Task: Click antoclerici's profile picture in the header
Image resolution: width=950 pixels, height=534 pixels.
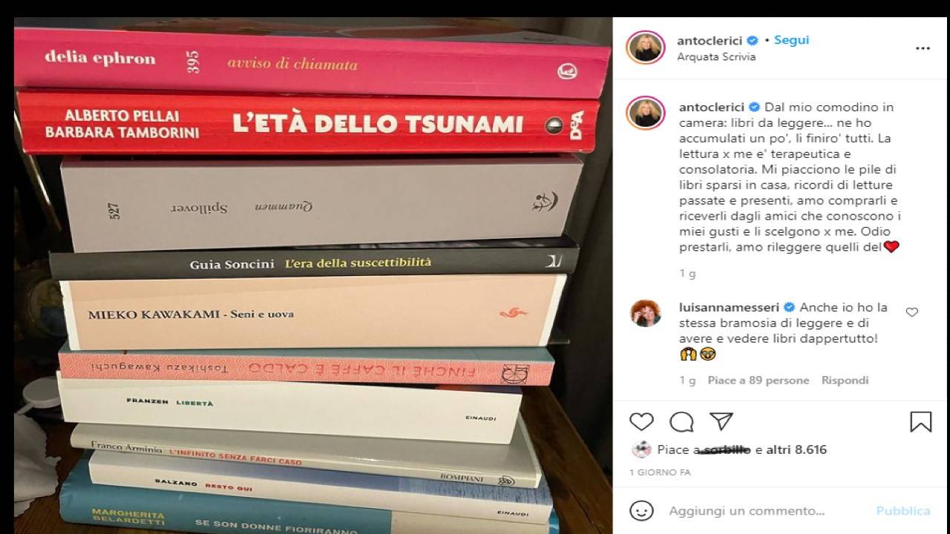Action: [645, 47]
